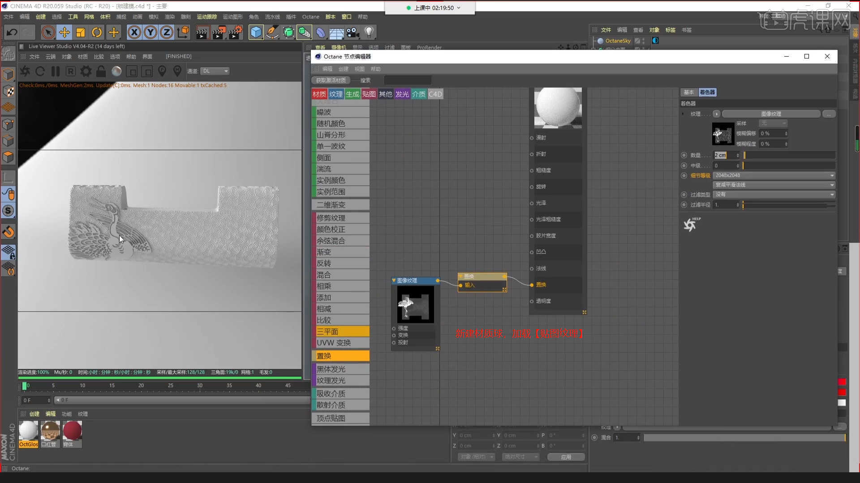
Task: Open 文件 menu in Live Viewer
Action: pos(34,57)
